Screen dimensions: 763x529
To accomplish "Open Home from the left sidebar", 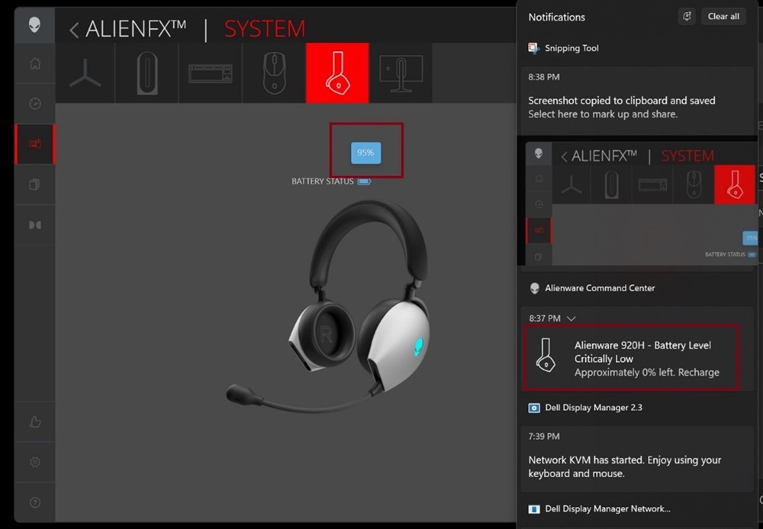I will coord(34,64).
